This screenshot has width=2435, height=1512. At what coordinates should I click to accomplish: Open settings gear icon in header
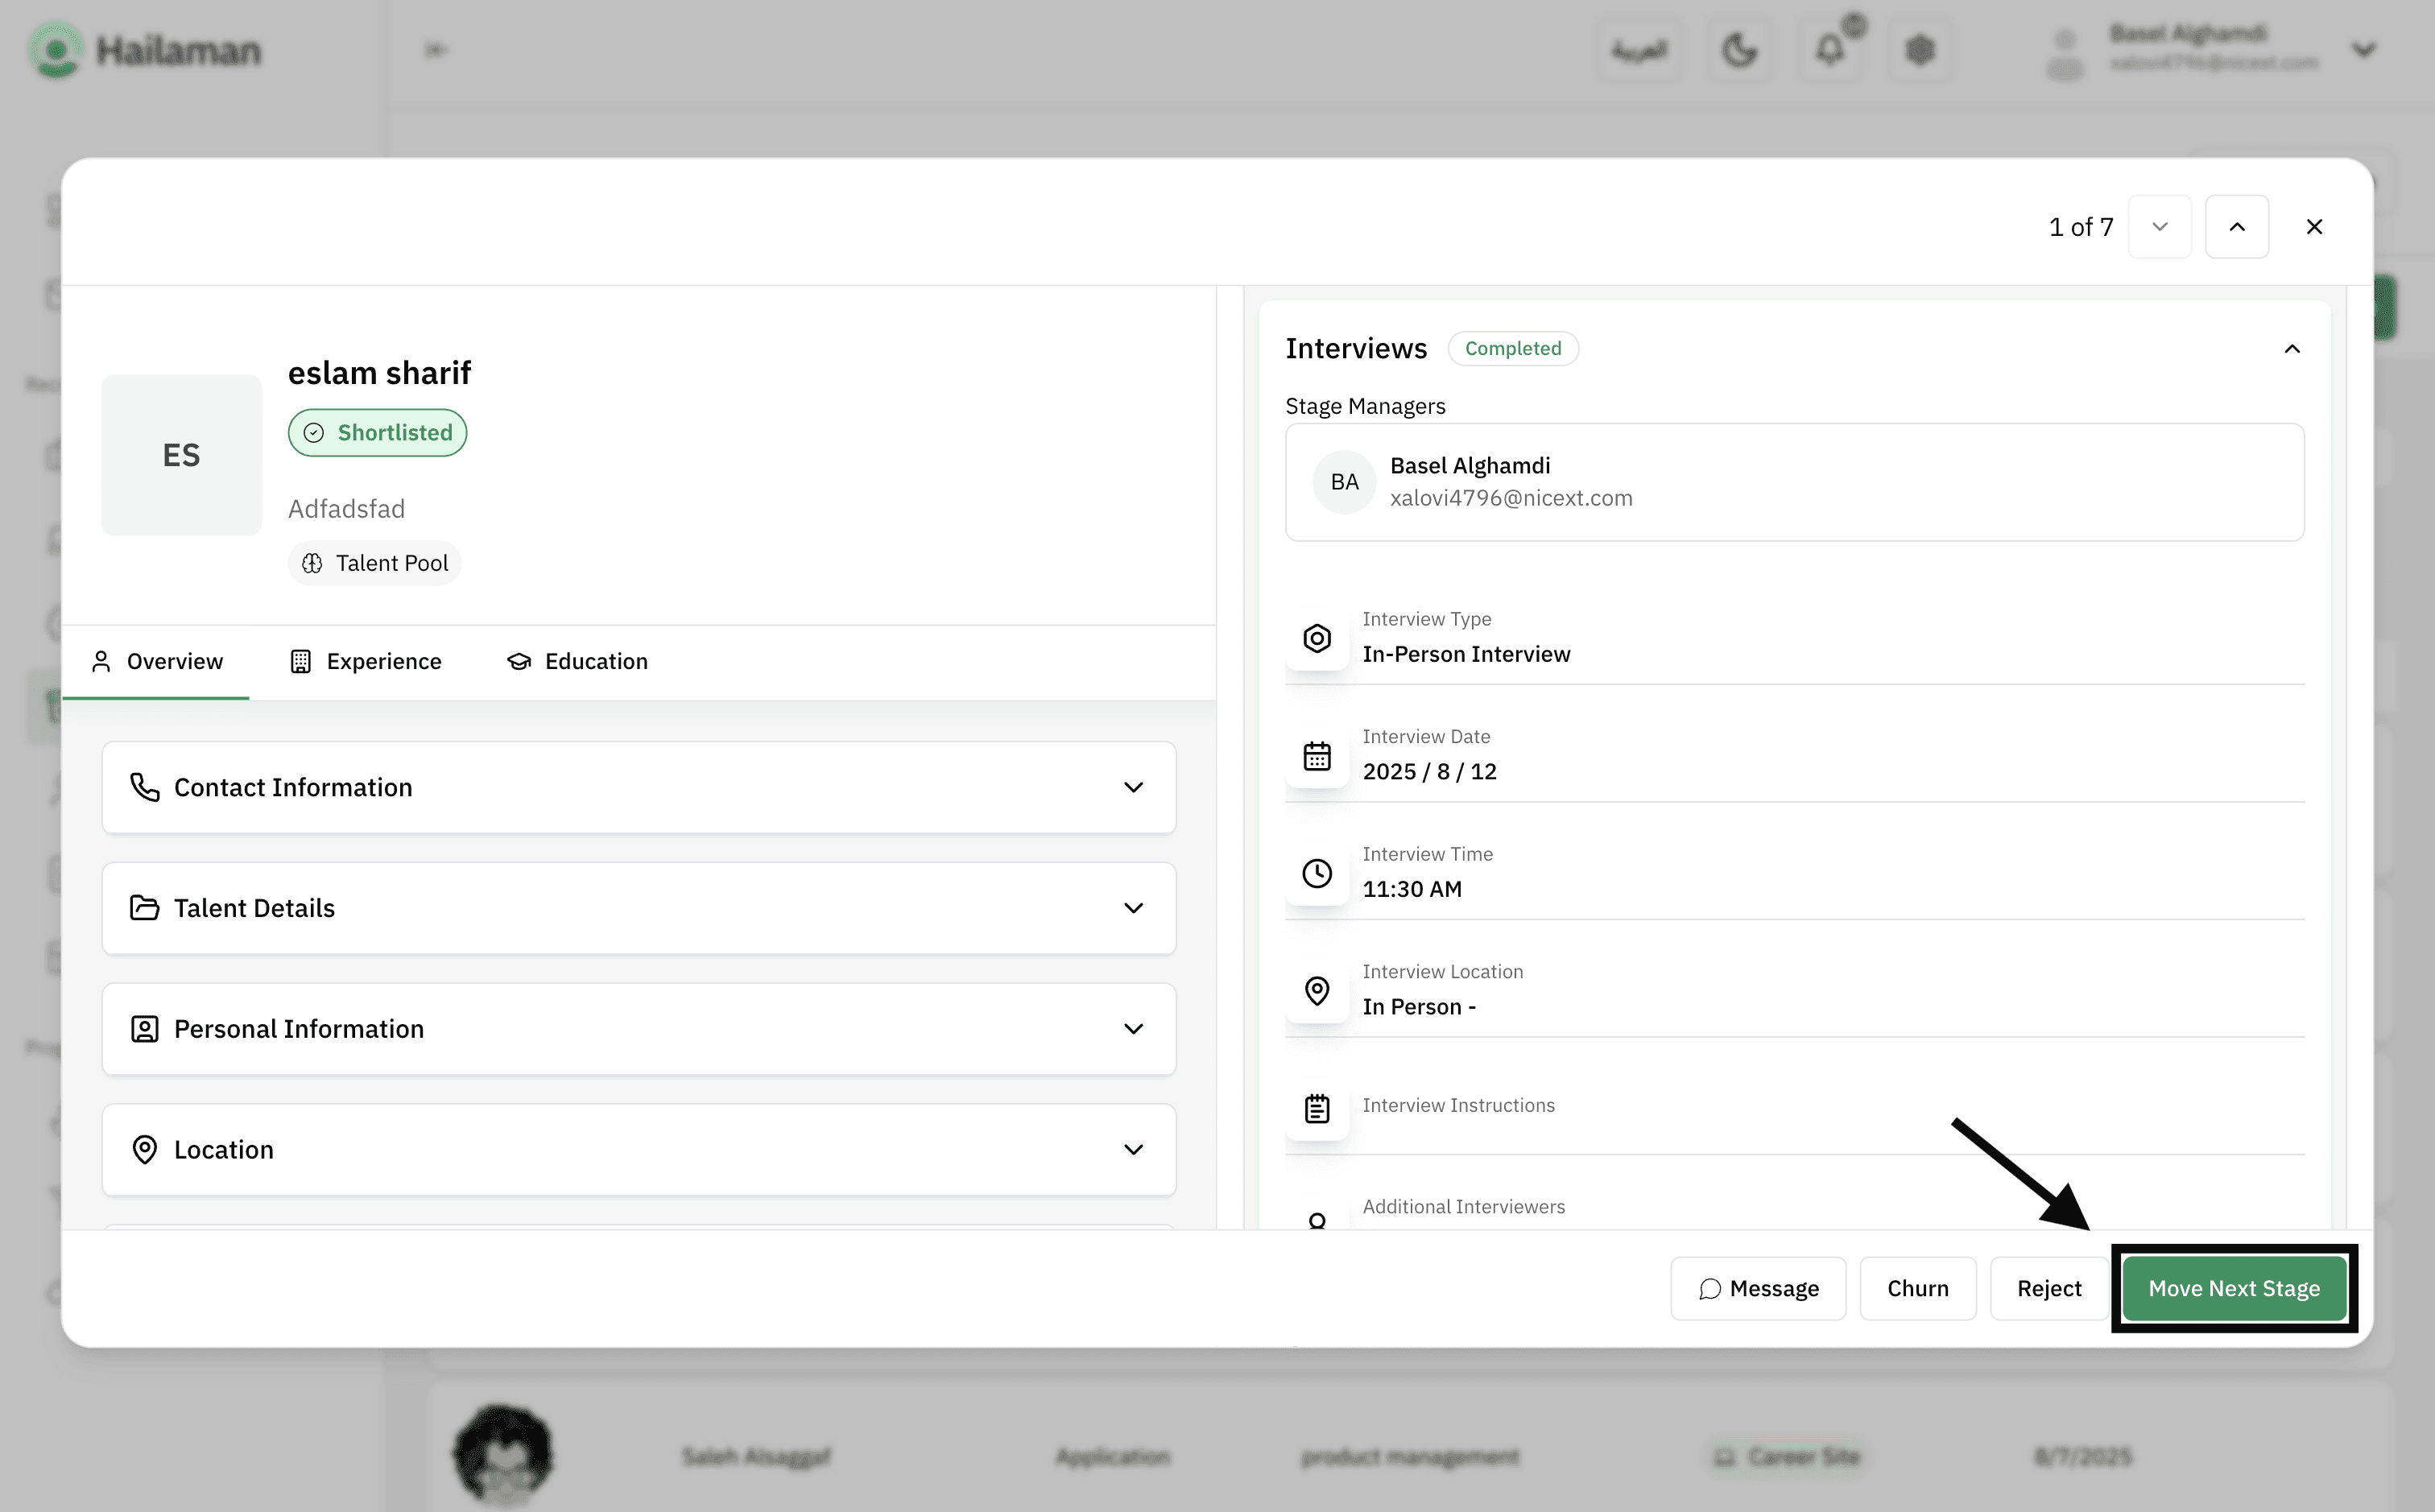pyautogui.click(x=1919, y=49)
